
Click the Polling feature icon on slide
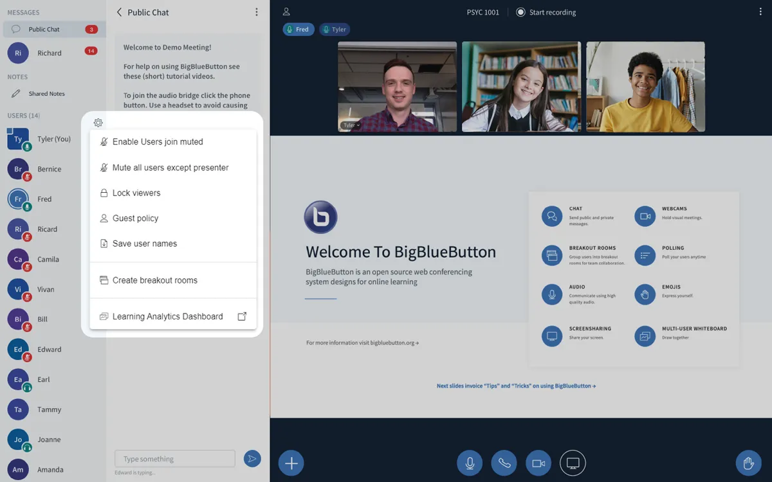tap(645, 256)
